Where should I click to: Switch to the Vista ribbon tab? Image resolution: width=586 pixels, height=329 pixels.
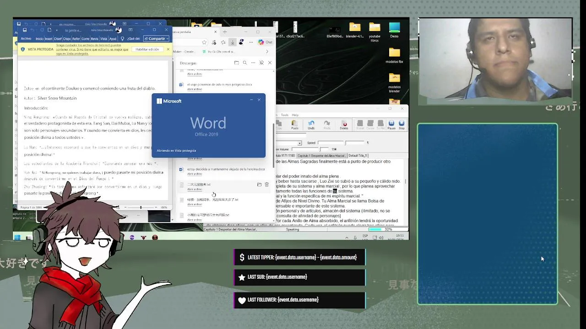(x=104, y=39)
